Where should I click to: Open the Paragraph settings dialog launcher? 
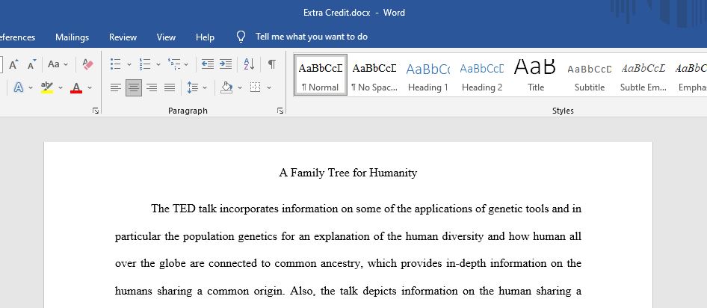pyautogui.click(x=280, y=111)
